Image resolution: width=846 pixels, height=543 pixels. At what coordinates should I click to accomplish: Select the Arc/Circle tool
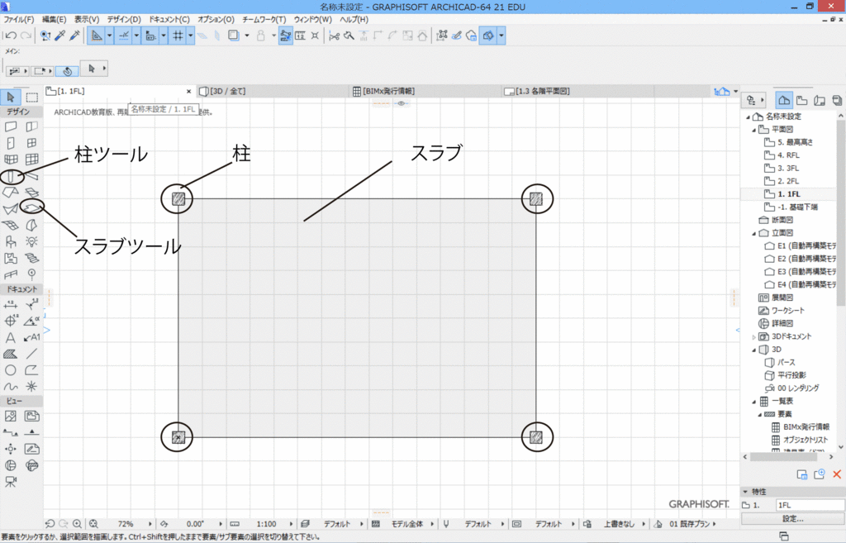point(10,370)
